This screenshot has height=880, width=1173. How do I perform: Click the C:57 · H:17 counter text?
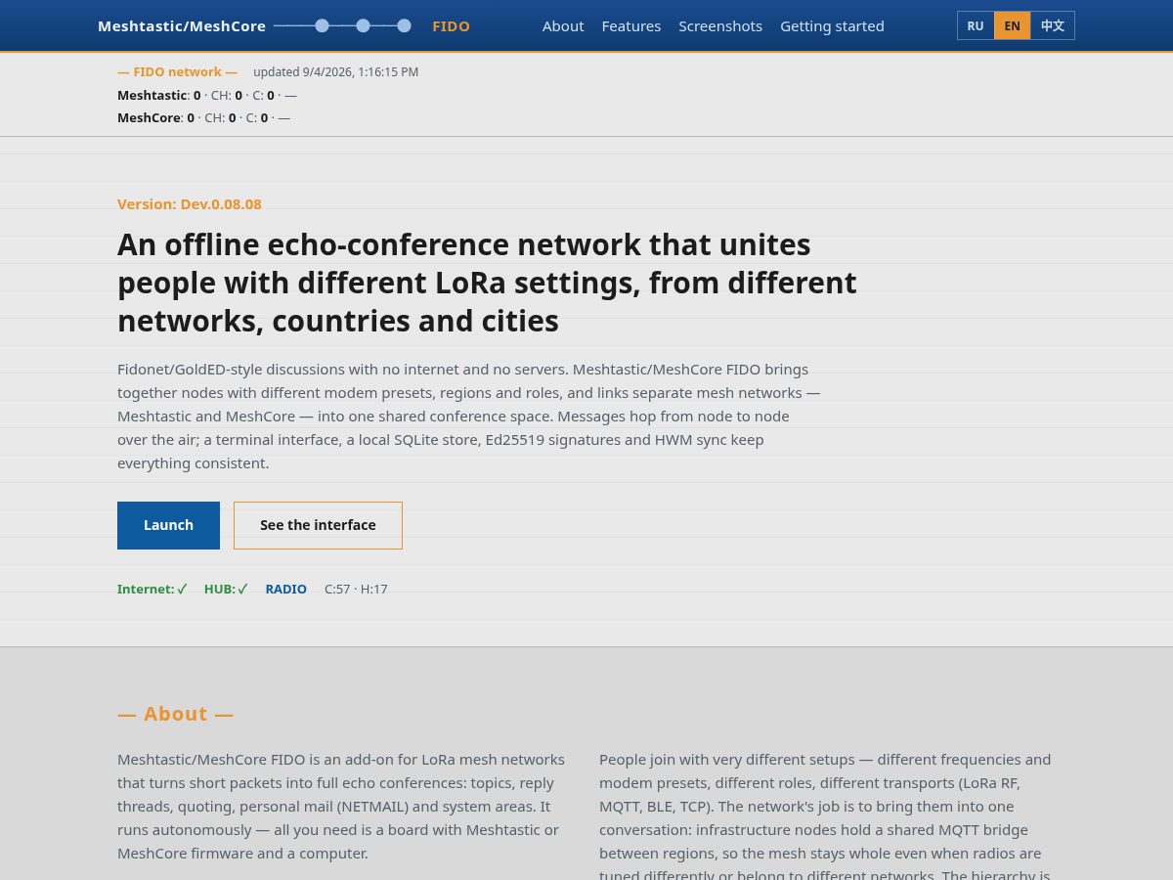pyautogui.click(x=356, y=589)
